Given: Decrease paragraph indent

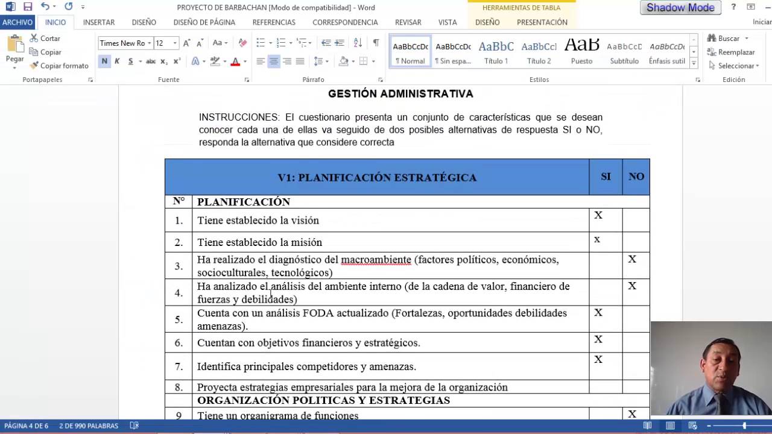Looking at the screenshot, I should click(x=326, y=43).
